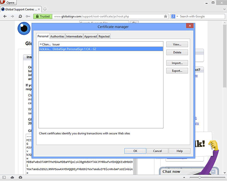
Task: Click the Opera Turbo gauge icon
Action: coord(20,177)
